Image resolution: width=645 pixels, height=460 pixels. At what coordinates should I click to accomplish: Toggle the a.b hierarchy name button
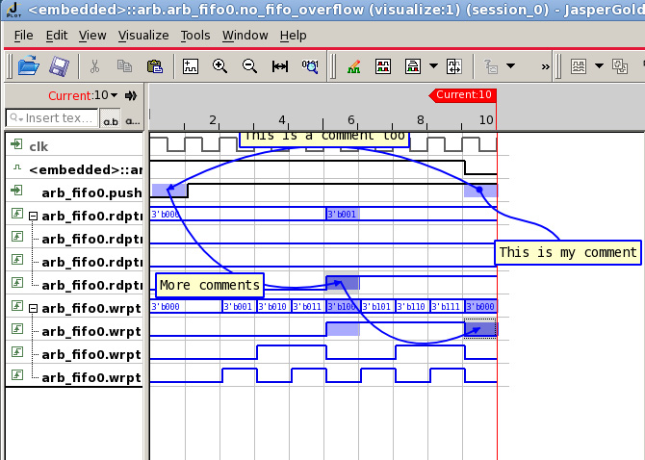[111, 118]
